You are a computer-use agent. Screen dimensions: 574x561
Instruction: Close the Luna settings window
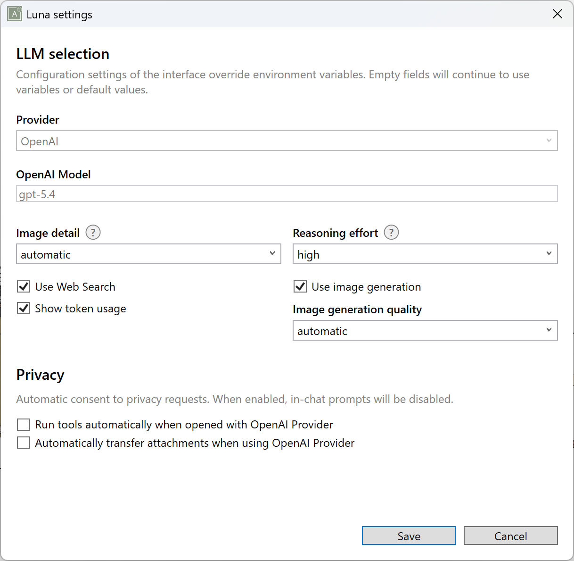tap(558, 14)
